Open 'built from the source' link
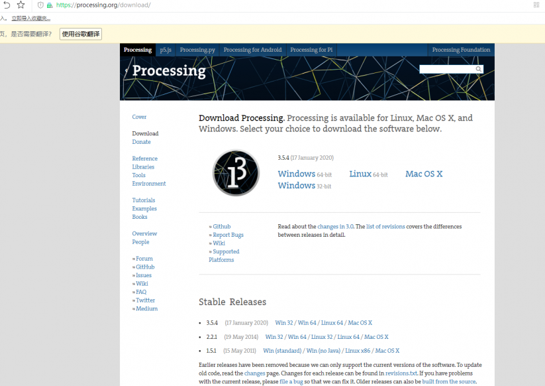 point(449,382)
